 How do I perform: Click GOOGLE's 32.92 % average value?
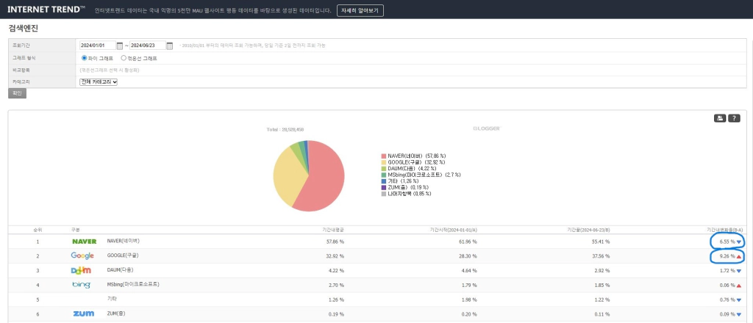tap(335, 256)
